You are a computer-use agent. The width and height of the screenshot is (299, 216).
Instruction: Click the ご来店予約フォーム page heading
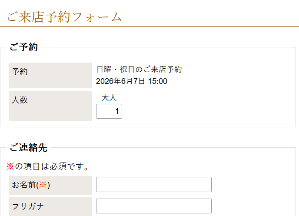[64, 17]
